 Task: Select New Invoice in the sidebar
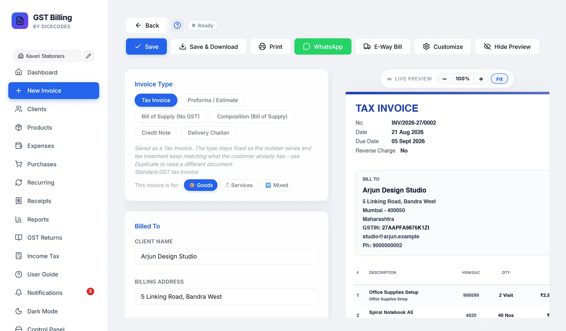click(54, 91)
